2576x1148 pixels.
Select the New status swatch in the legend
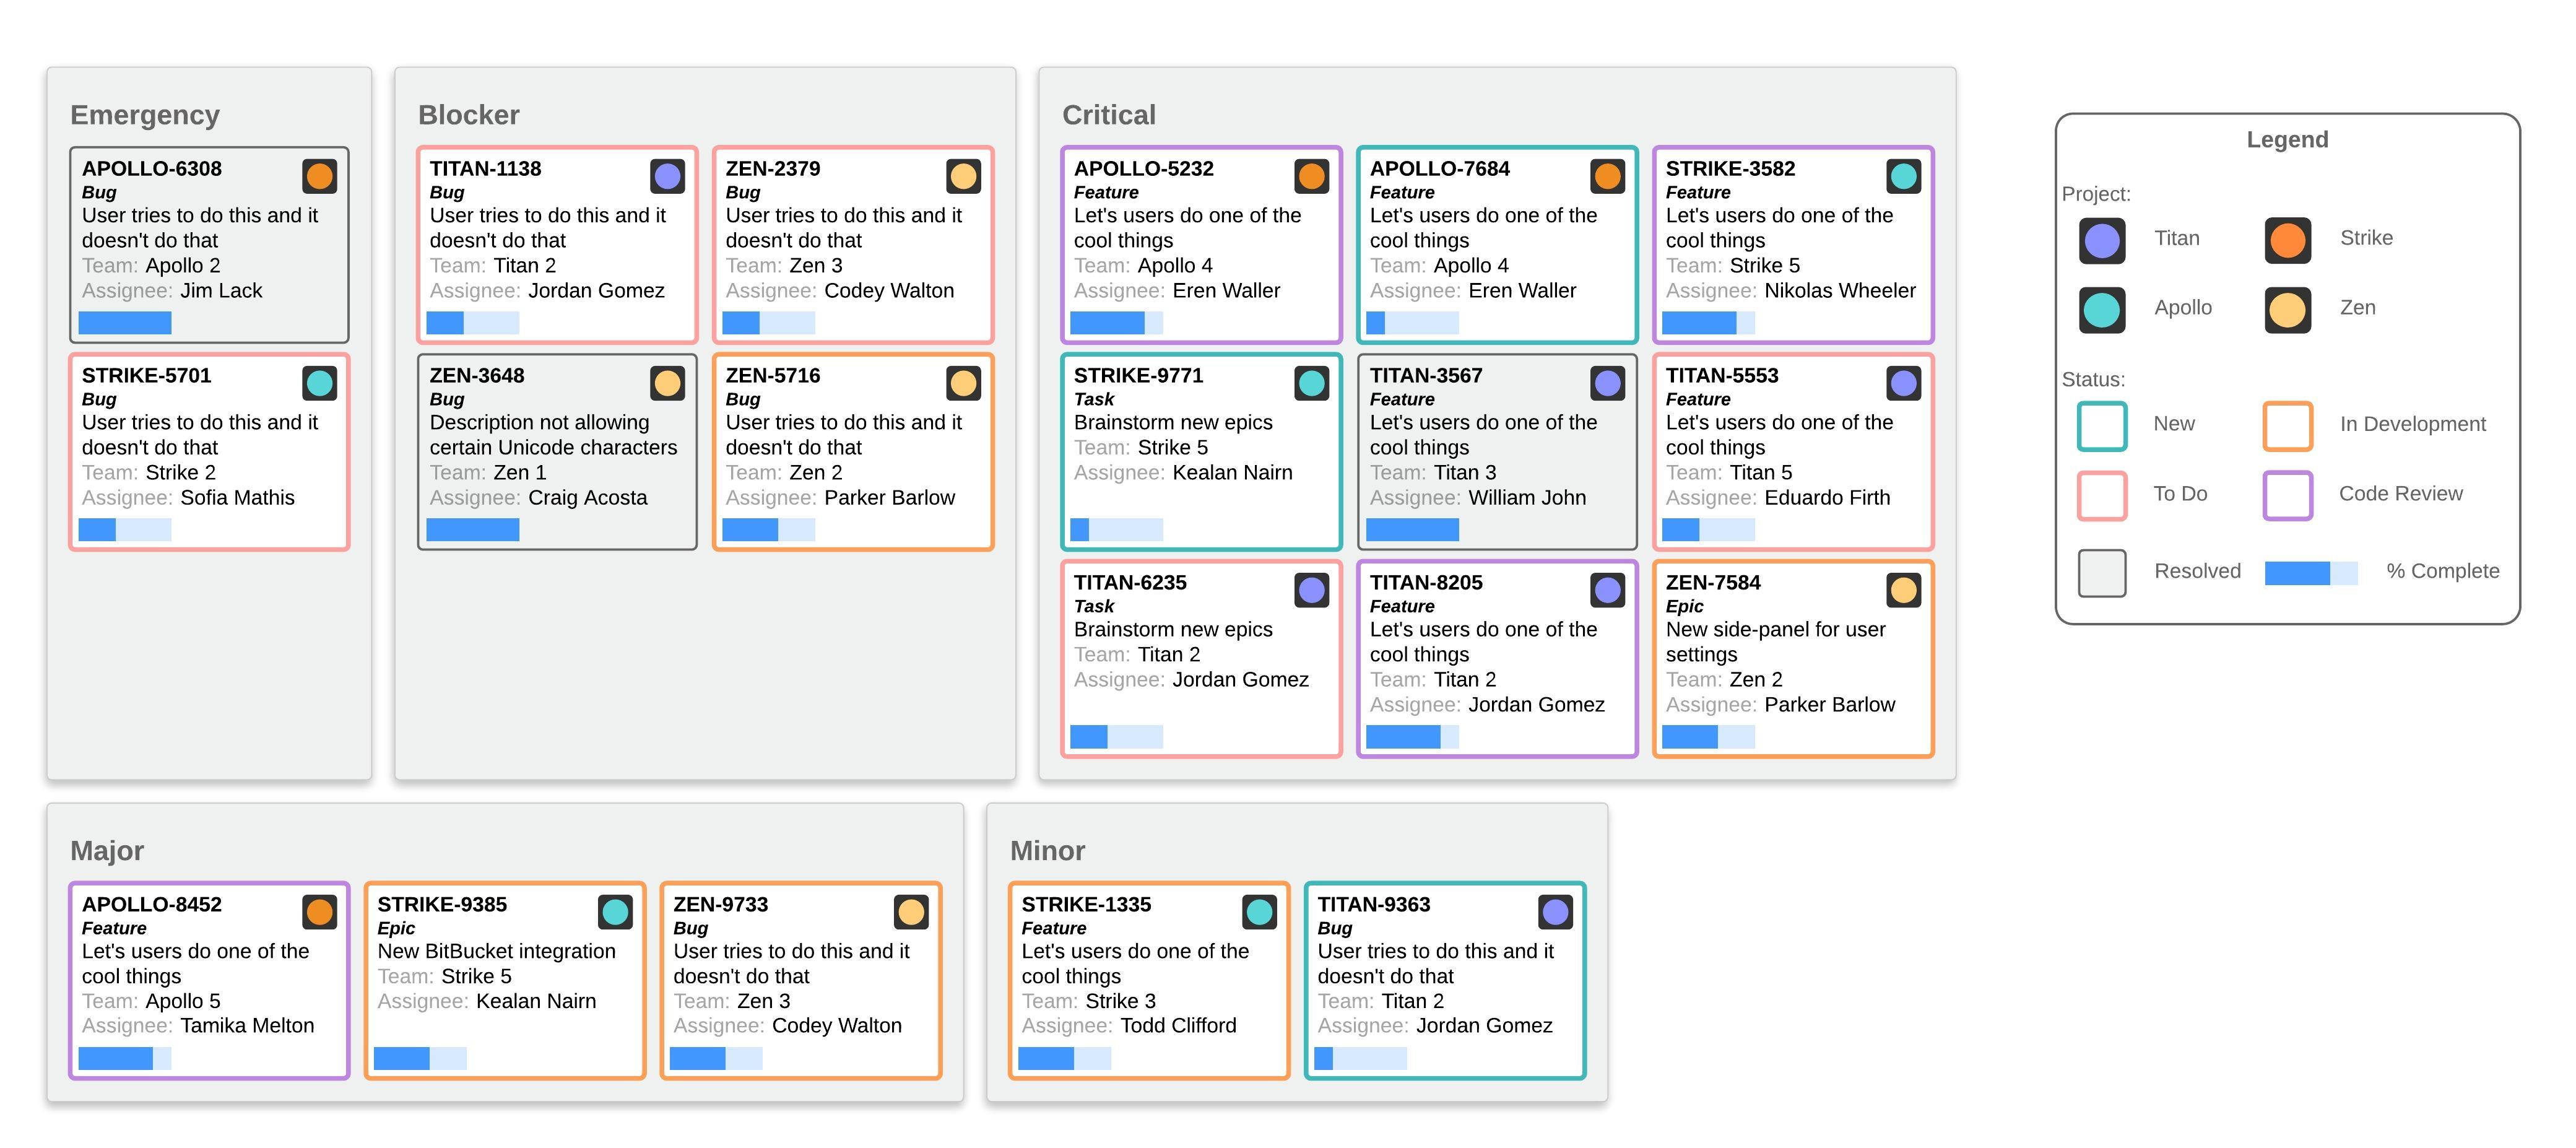point(2102,426)
